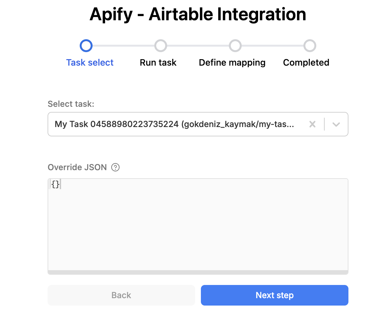Click the JSON editor horizontal scrollbar
The width and height of the screenshot is (369, 330).
click(x=198, y=272)
